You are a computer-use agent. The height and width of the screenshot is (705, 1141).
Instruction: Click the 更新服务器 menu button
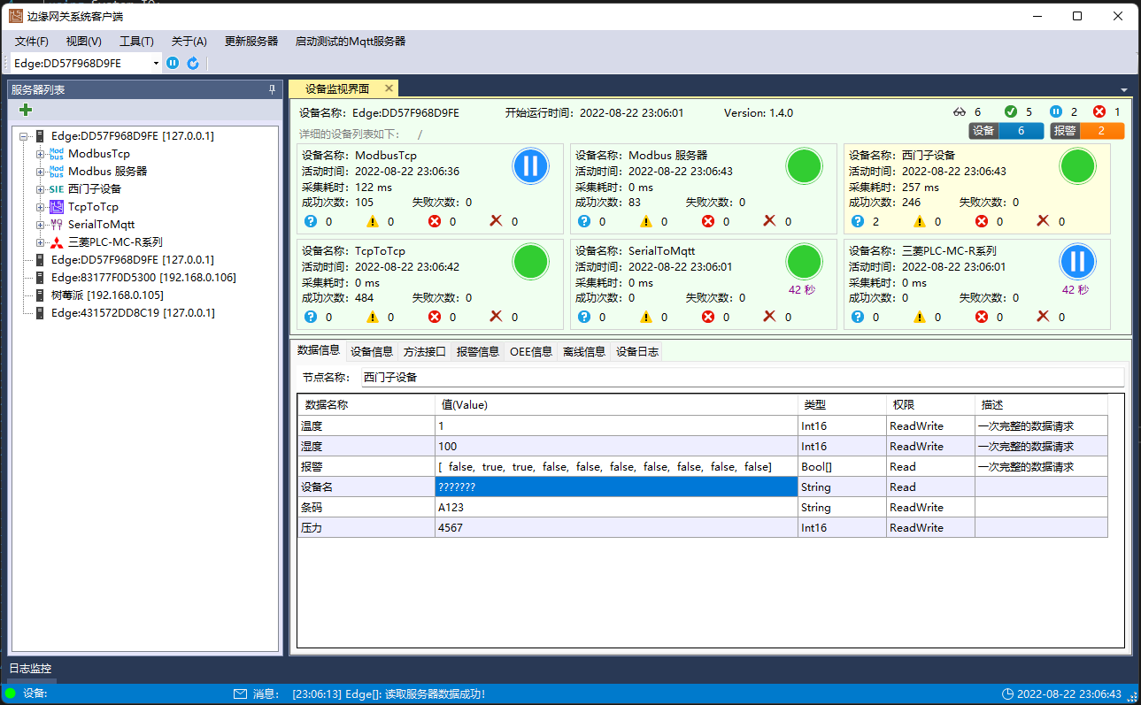click(x=251, y=41)
